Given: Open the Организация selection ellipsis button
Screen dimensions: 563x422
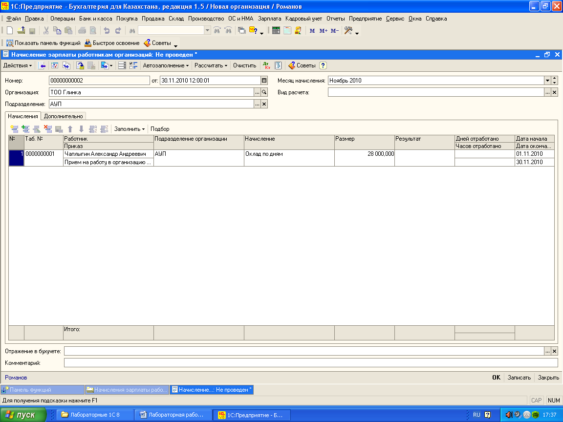Looking at the screenshot, I should 257,92.
